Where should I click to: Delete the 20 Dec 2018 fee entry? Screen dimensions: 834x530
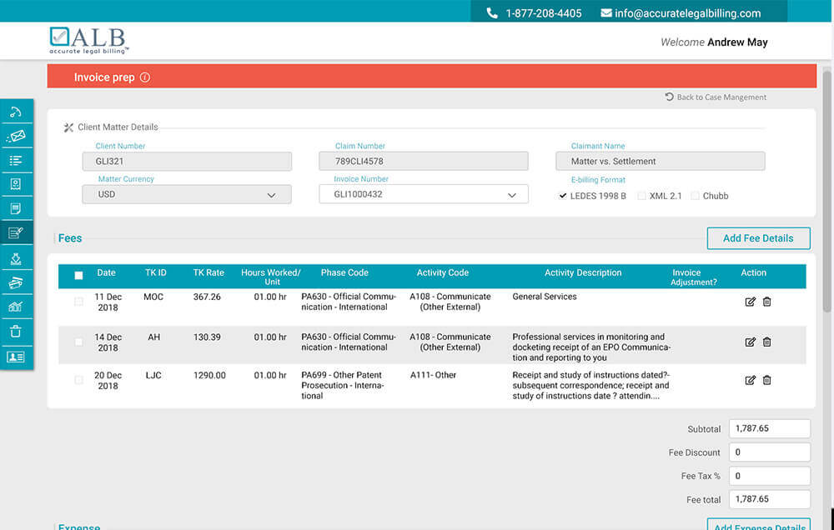[766, 380]
